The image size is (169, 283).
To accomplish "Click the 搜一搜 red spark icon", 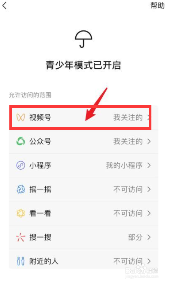I will click(21, 237).
